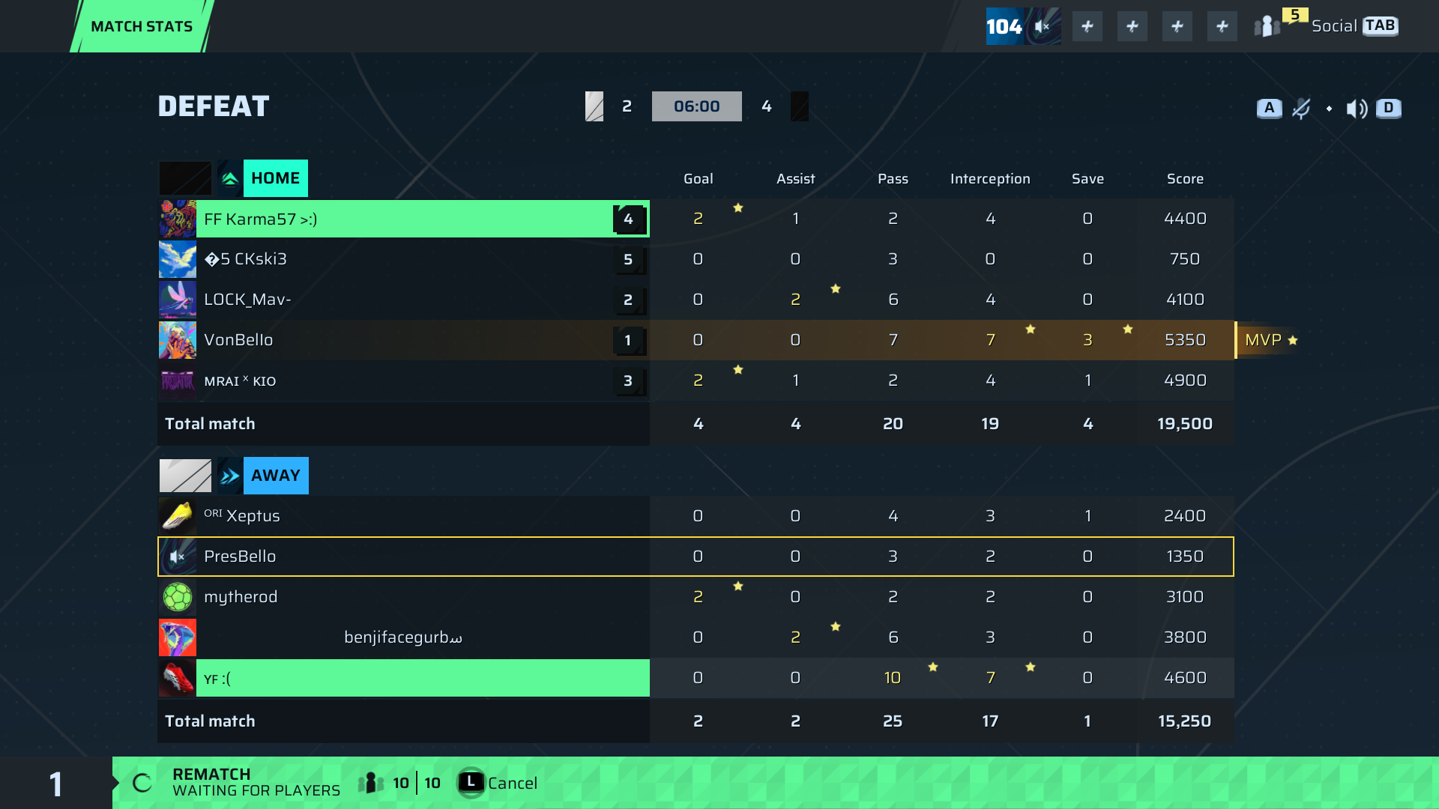
Task: Click the rematch players count icon
Action: (x=371, y=784)
